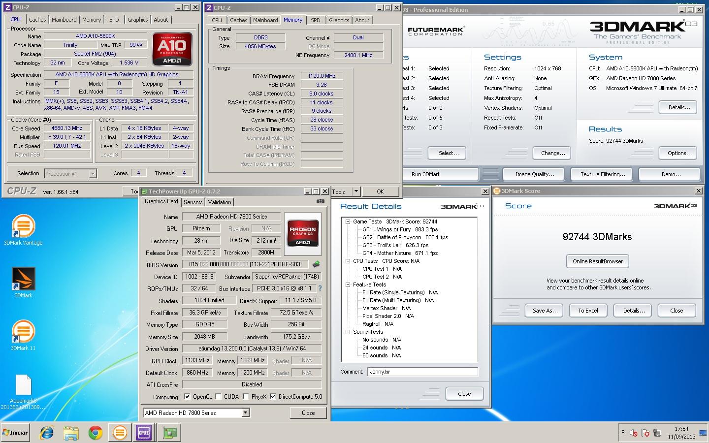Switch to 3DMark taskbar button
Image resolution: width=709 pixels, height=443 pixels.
119,433
